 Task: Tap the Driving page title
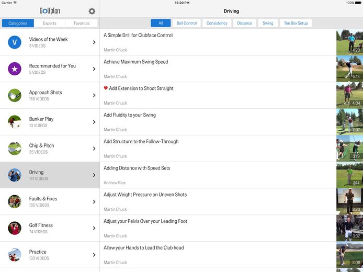pos(231,11)
